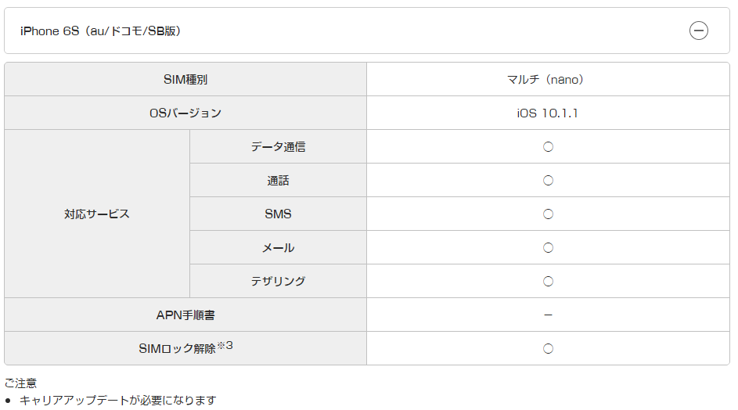This screenshot has height=410, width=738.
Task: Select the SIM種別 header cell
Action: (x=185, y=80)
